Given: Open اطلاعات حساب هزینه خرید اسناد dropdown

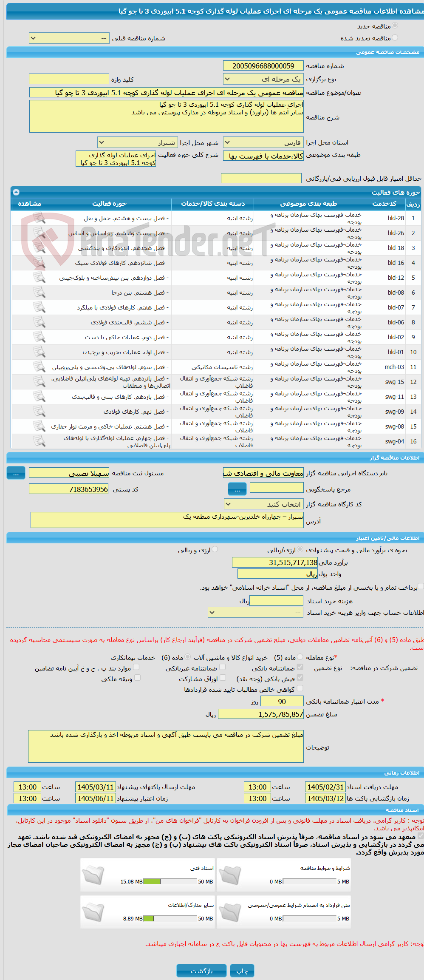Looking at the screenshot, I should click(x=256, y=612).
